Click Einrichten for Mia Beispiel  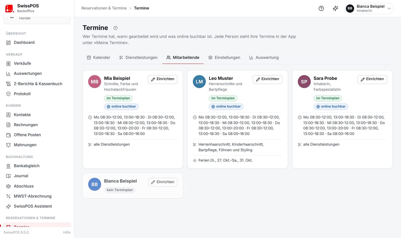tap(163, 79)
